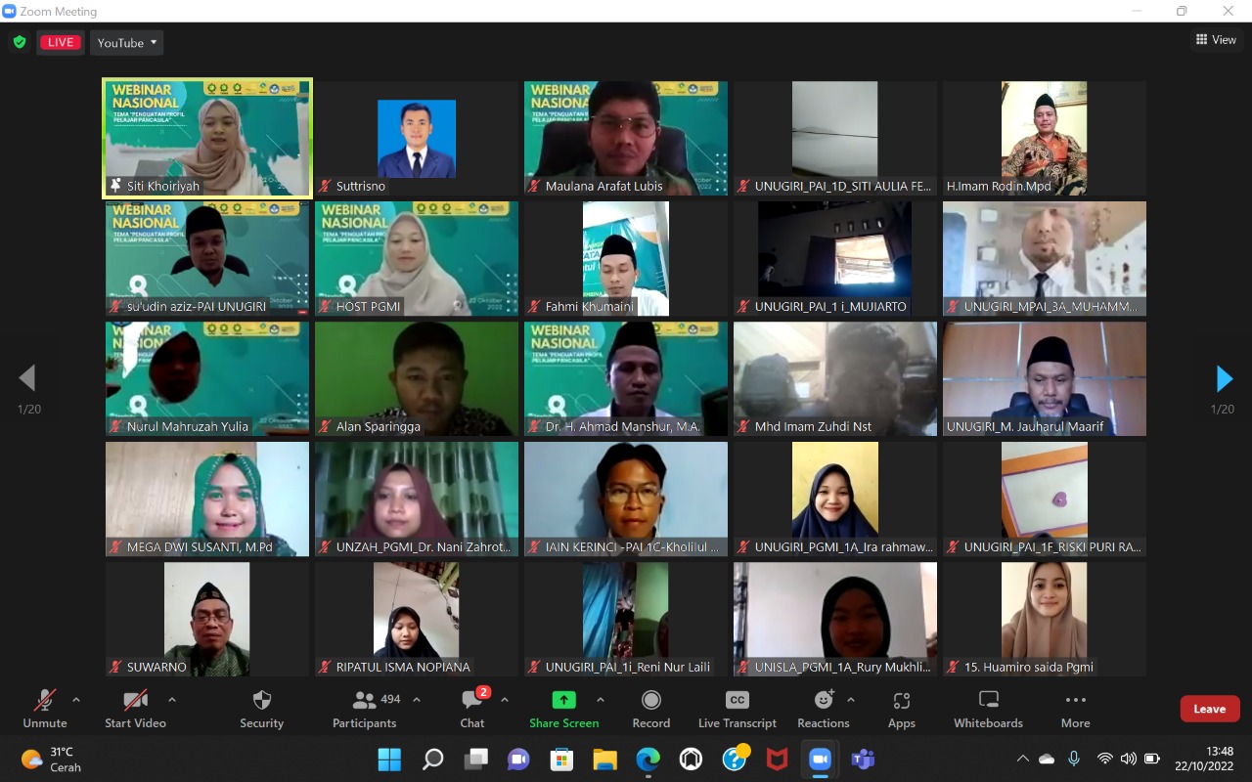Screen dimensions: 1252x782
Task: Toggle Start Video camera on
Action: point(135,701)
